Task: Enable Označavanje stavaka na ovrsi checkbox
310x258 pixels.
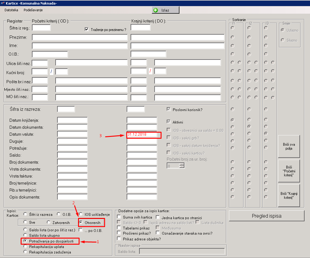Action: [158, 233]
